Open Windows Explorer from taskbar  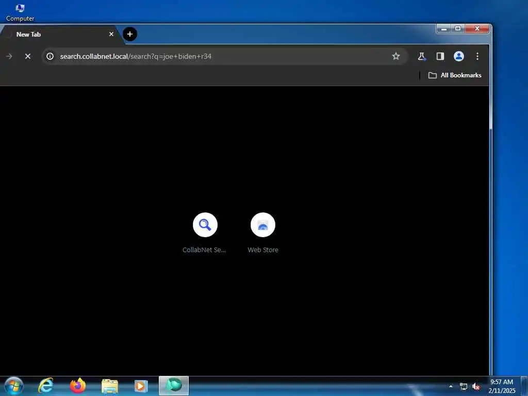[x=110, y=386]
